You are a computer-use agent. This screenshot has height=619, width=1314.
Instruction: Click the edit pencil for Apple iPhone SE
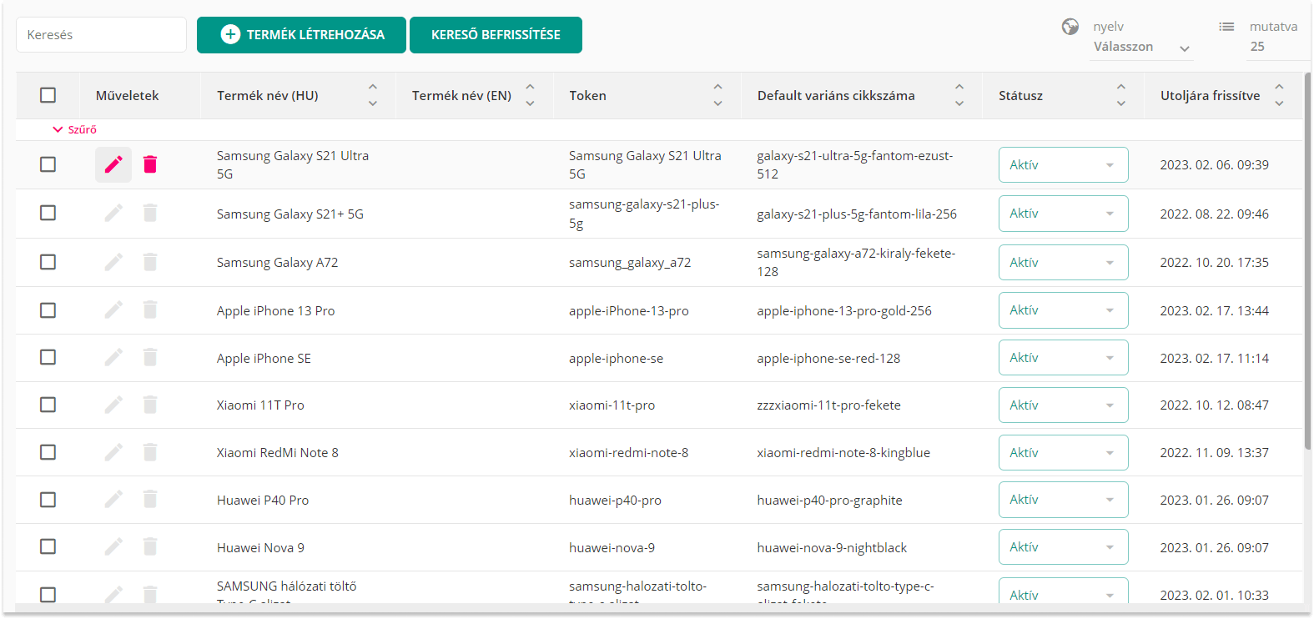113,358
